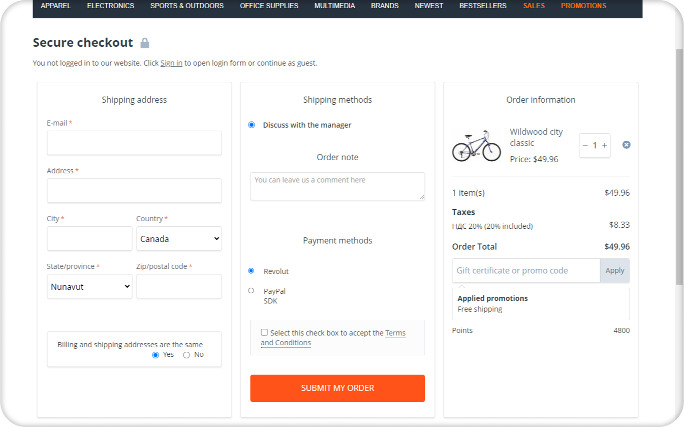The width and height of the screenshot is (684, 427).
Task: Click the 1 item(s) label
Action: pos(469,193)
